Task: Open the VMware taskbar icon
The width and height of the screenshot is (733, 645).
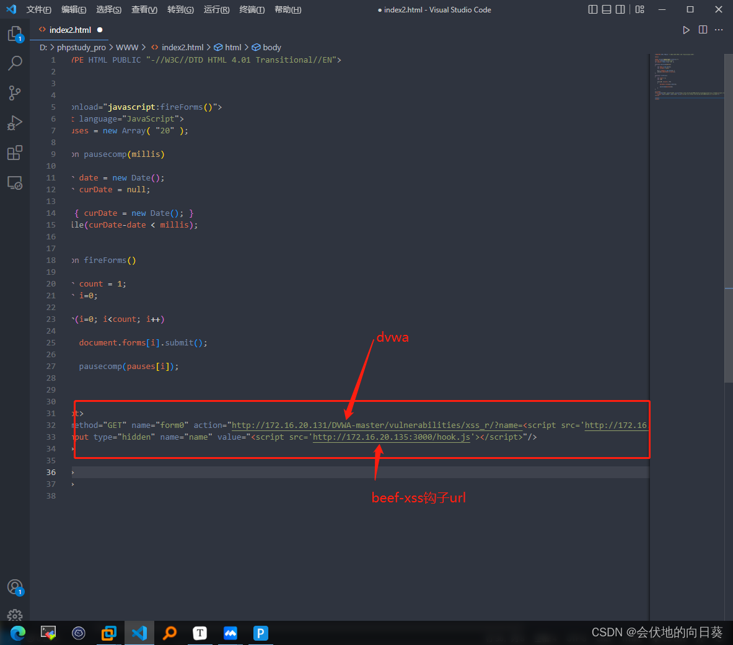Action: click(109, 633)
